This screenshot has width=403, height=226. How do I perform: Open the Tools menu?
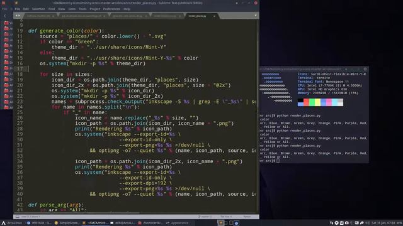(82, 9)
